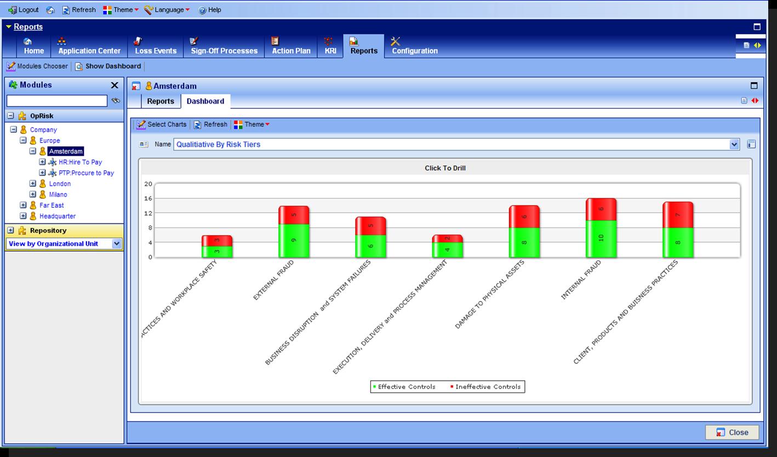Drill into External Fraud red bar segment

(x=294, y=215)
